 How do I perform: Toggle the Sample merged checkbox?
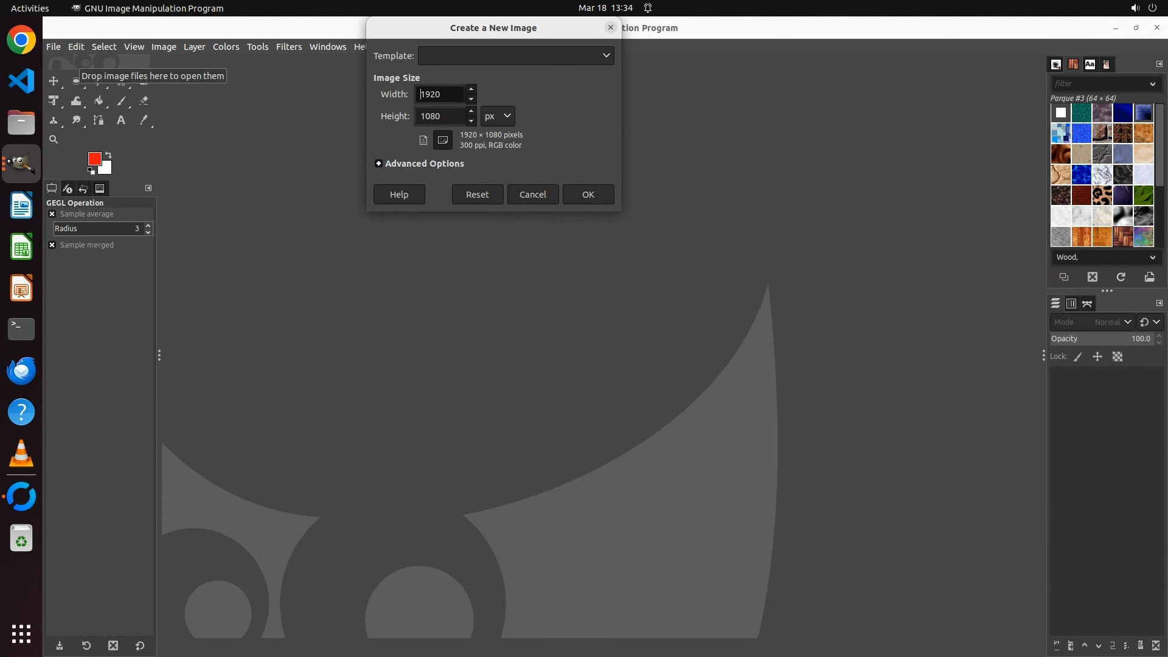click(x=52, y=245)
